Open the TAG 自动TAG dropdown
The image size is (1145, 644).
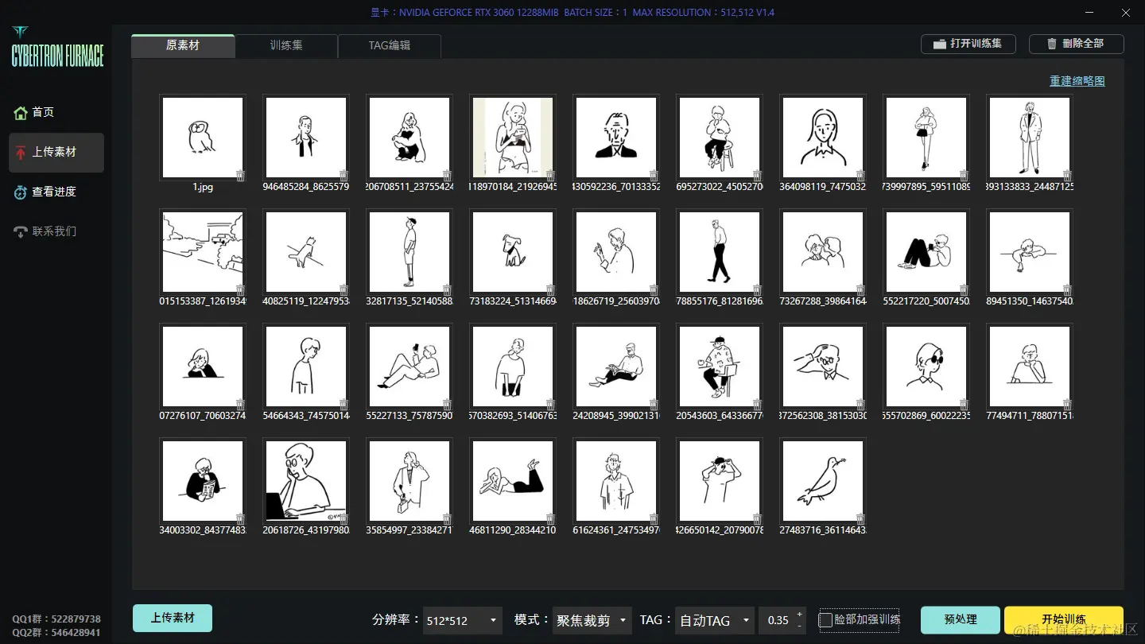[x=713, y=620]
